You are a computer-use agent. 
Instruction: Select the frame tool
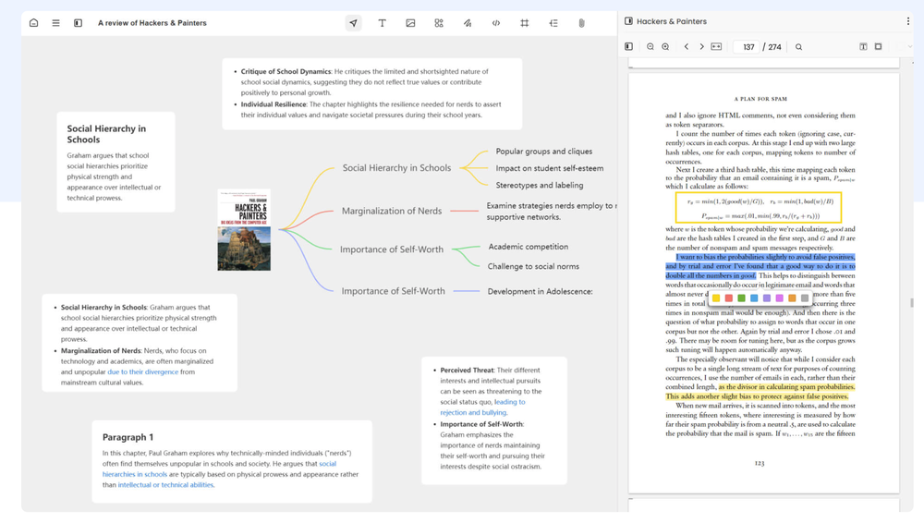(525, 23)
